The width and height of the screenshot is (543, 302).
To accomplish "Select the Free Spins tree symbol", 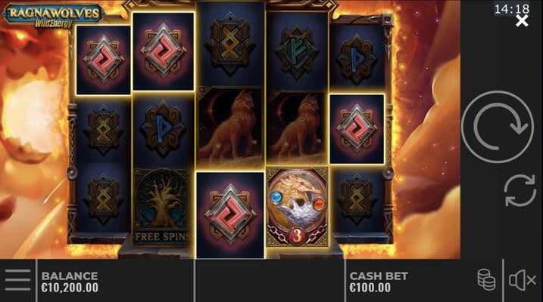I will tap(162, 207).
